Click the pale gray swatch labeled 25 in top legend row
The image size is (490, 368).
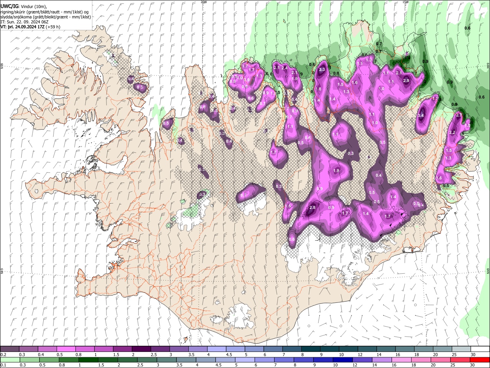(x=461, y=349)
